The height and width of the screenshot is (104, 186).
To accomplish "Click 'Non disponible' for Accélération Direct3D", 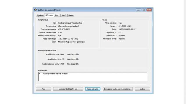I will point(73,59).
